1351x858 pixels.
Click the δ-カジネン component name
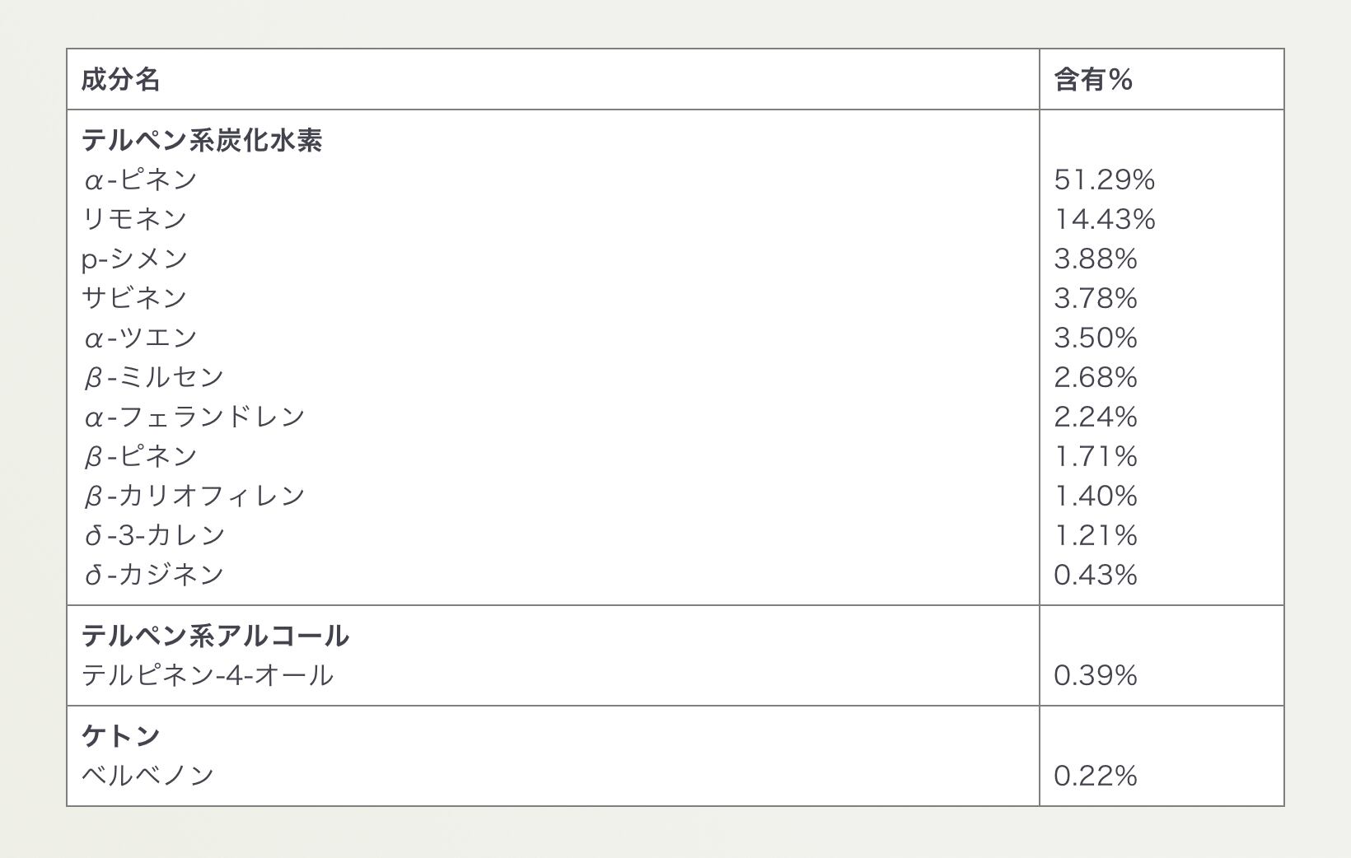tap(153, 575)
